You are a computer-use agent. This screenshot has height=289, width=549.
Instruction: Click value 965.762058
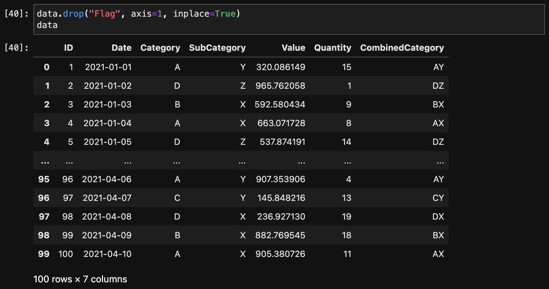pyautogui.click(x=280, y=86)
